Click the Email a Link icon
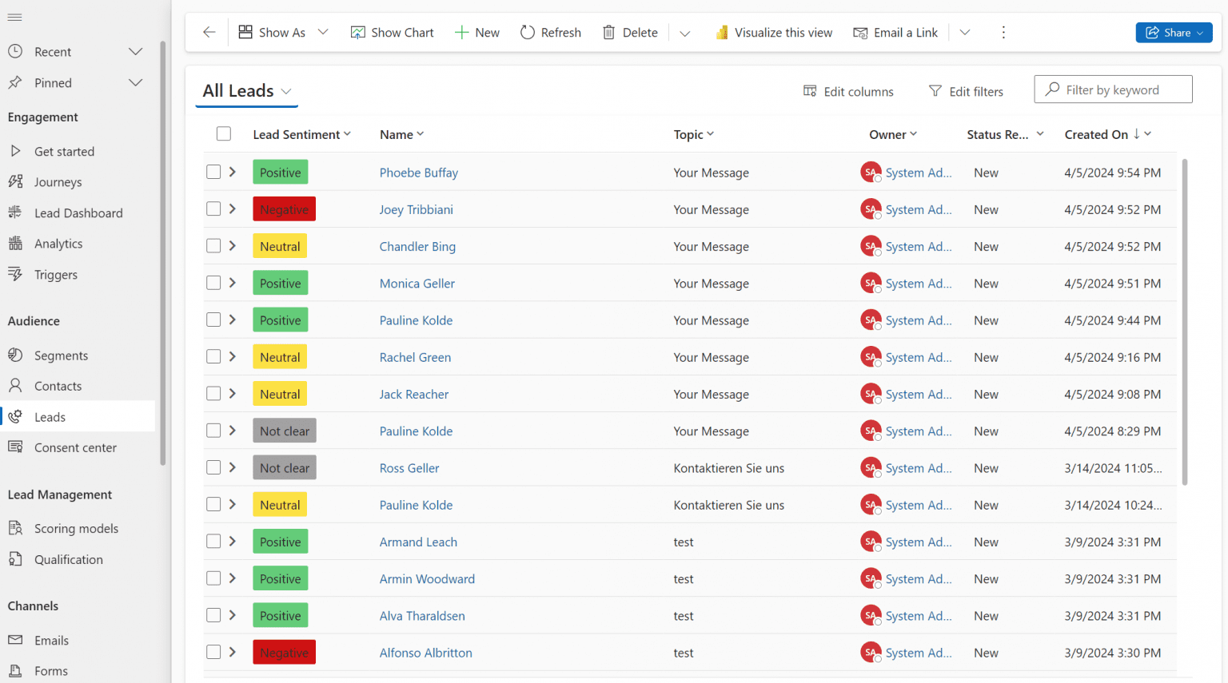Screen dimensions: 1228x683 point(861,33)
